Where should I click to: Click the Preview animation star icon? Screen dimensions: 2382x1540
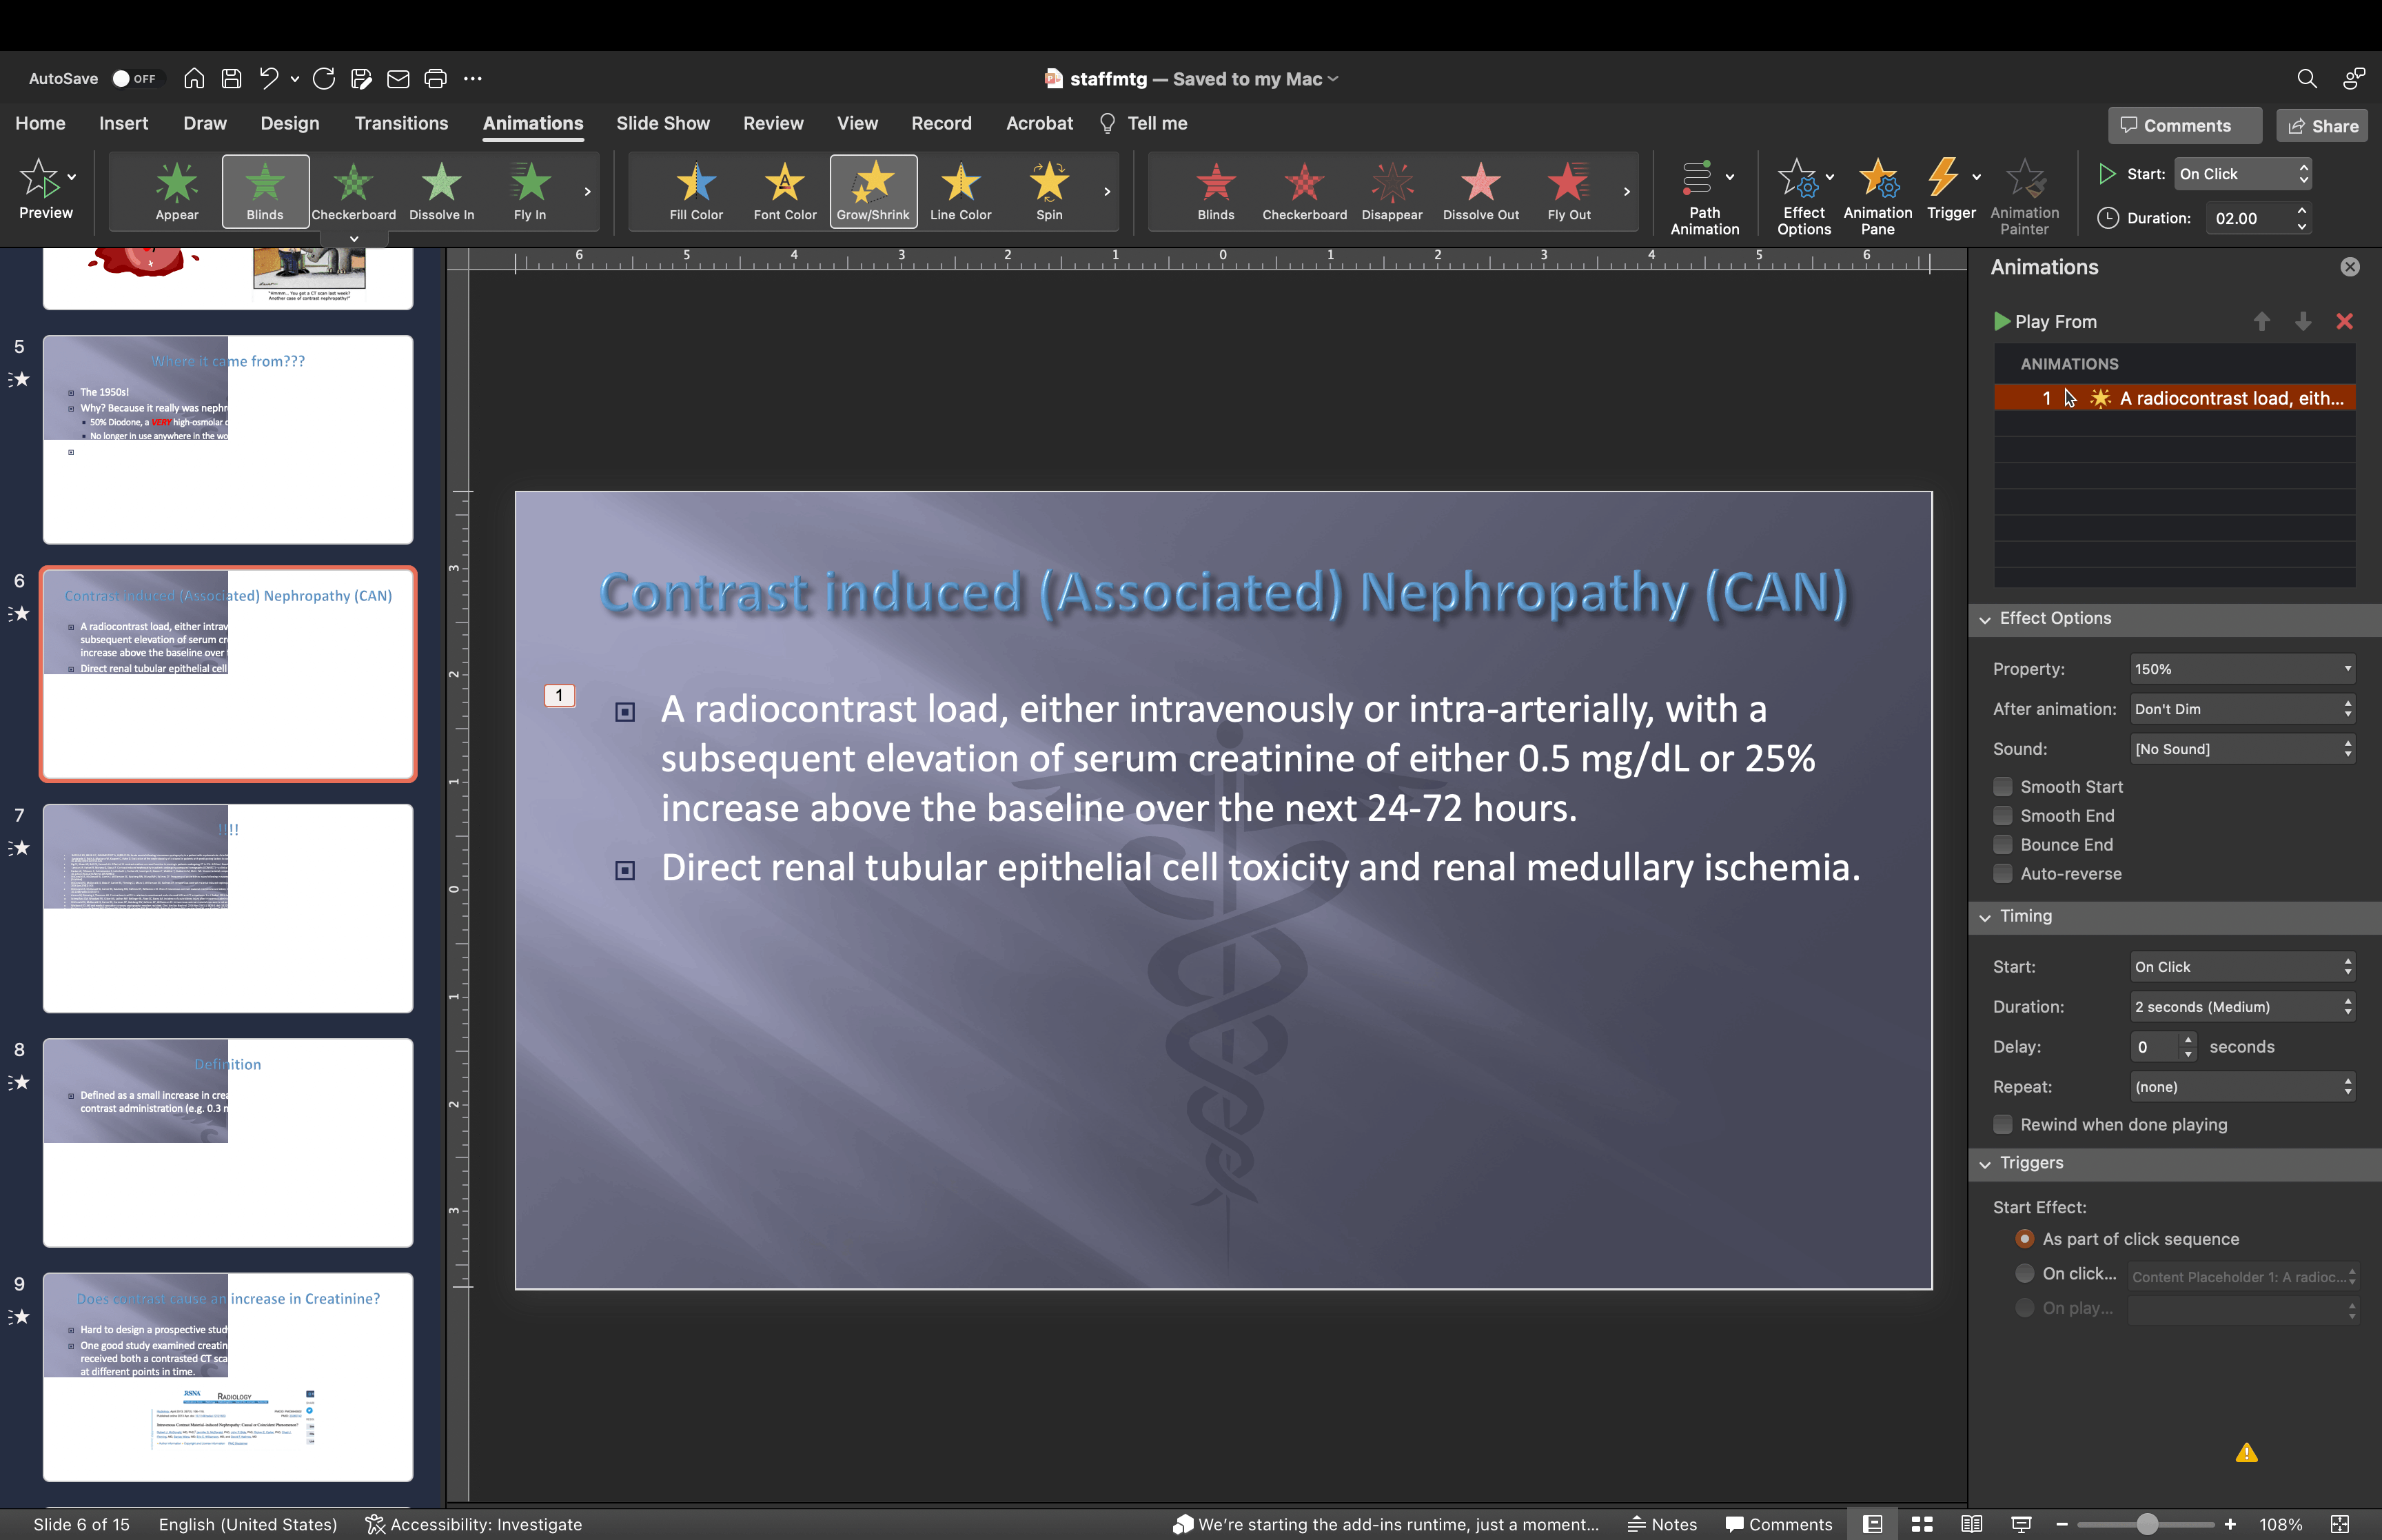pyautogui.click(x=40, y=180)
